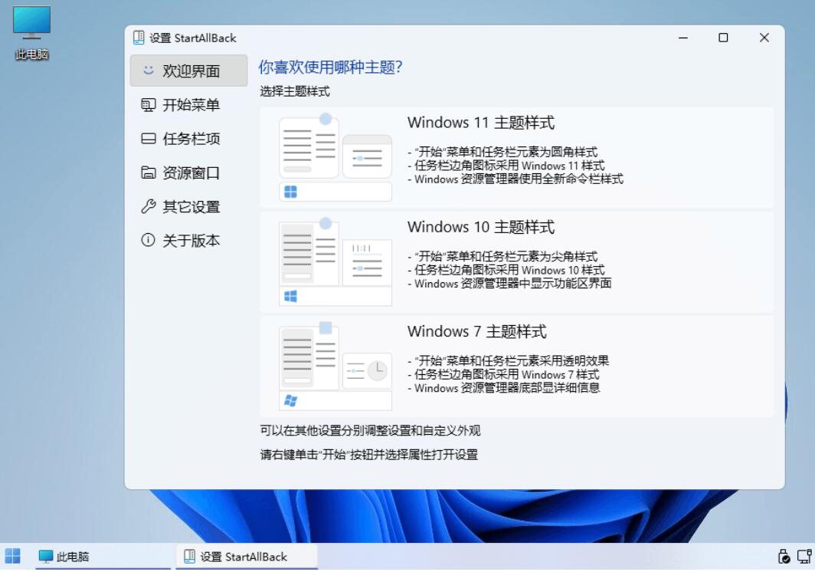The height and width of the screenshot is (572, 815).
Task: Click line "开始"菜单和任务栏元素为尖角样式
Action: [502, 257]
